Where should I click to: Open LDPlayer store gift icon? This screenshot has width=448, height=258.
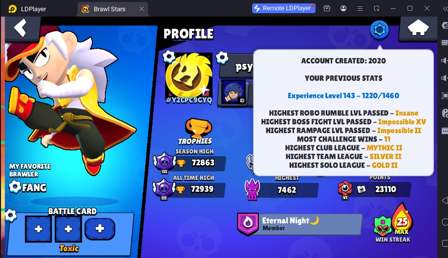tap(327, 9)
